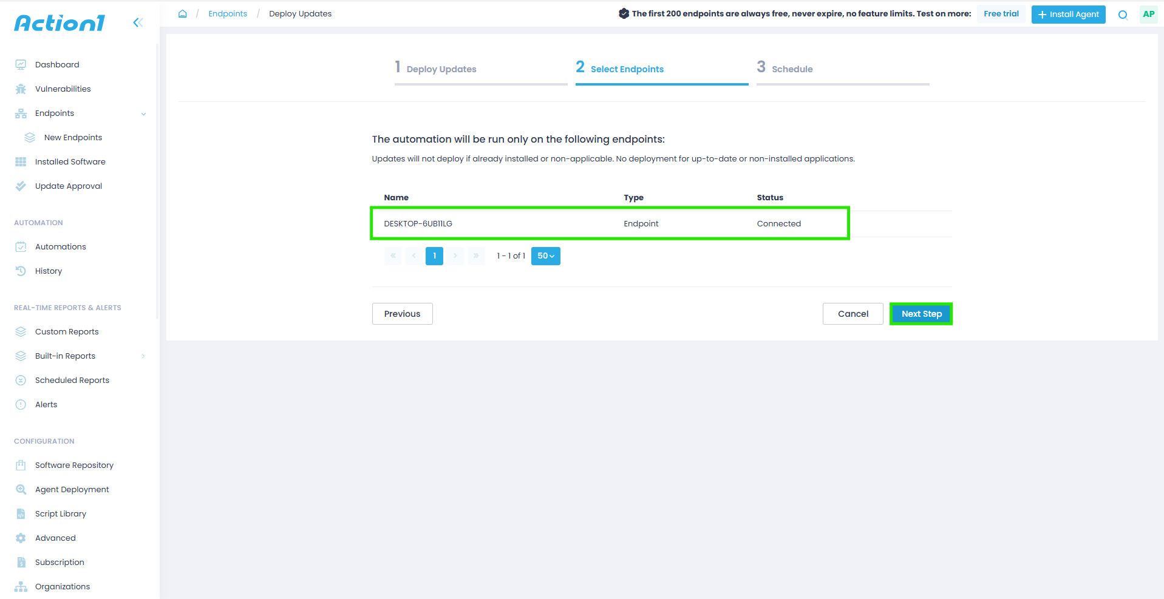This screenshot has width=1164, height=599.
Task: Expand the Built-in Reports submenu arrow
Action: click(x=143, y=356)
